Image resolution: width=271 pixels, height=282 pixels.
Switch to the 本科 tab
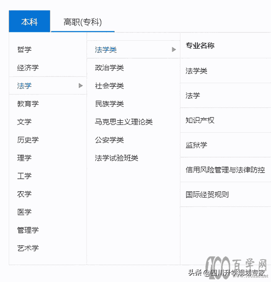pos(30,21)
